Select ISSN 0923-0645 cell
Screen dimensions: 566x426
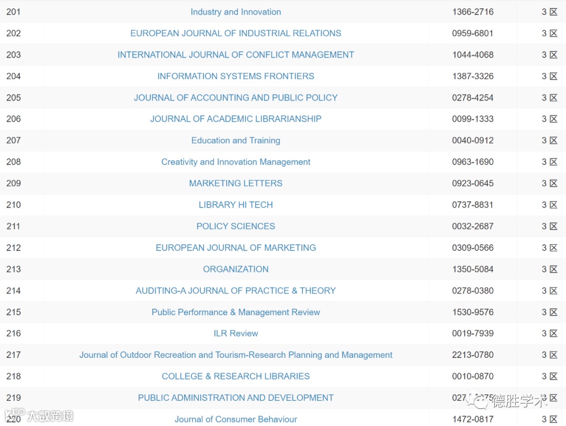[x=473, y=183]
